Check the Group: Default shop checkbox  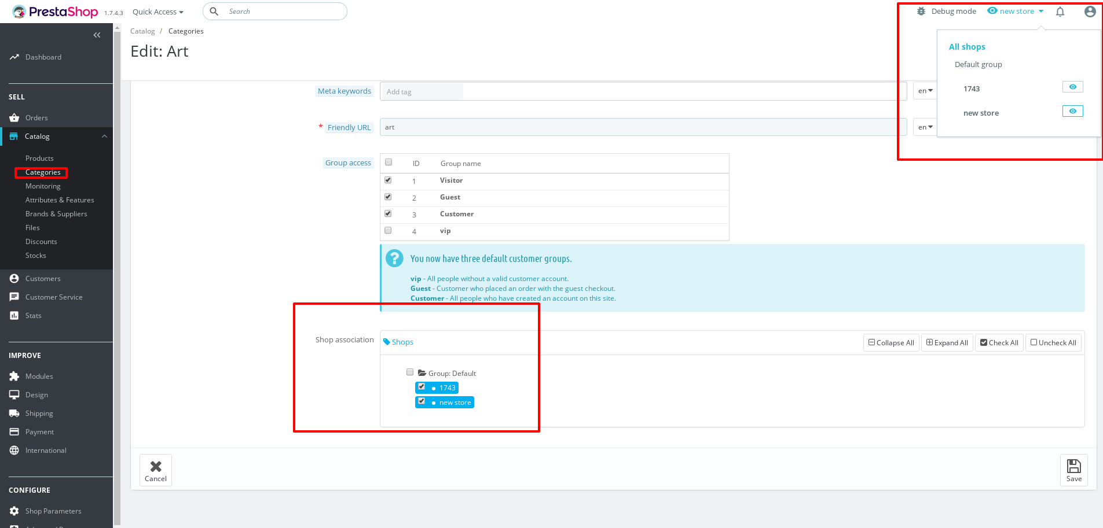coord(410,372)
